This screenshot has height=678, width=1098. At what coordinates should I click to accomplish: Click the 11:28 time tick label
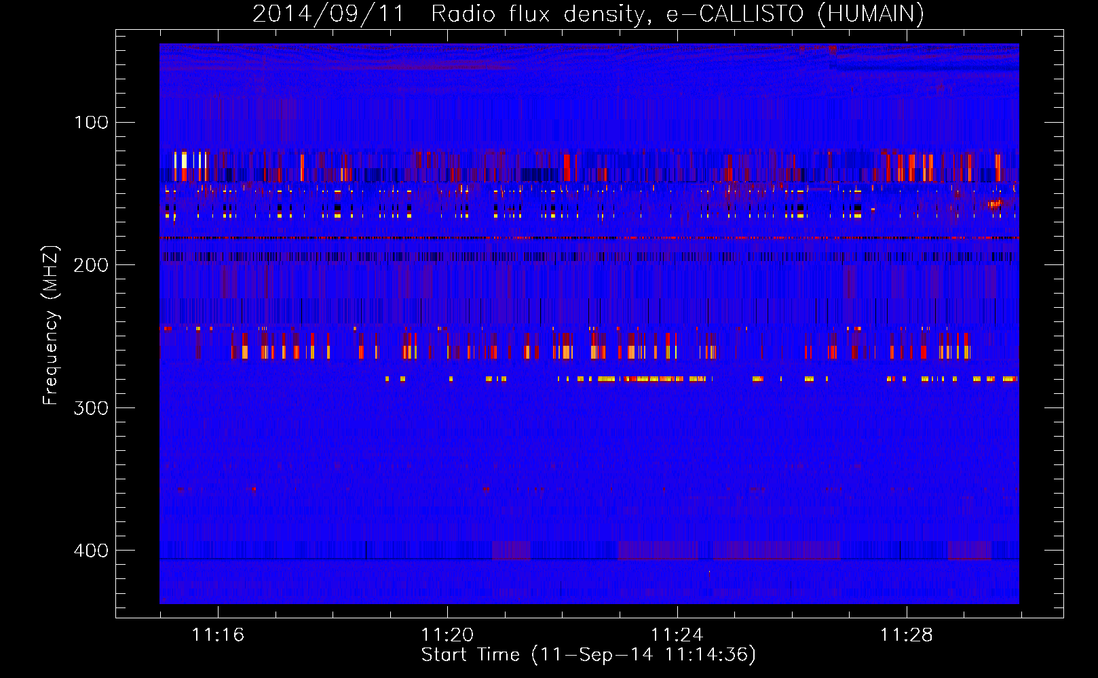tap(907, 635)
